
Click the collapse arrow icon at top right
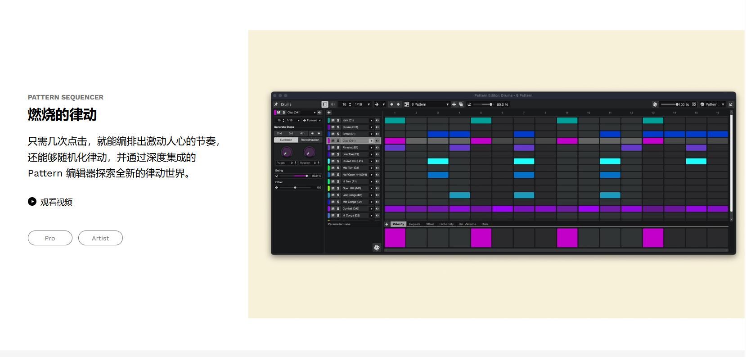[731, 104]
